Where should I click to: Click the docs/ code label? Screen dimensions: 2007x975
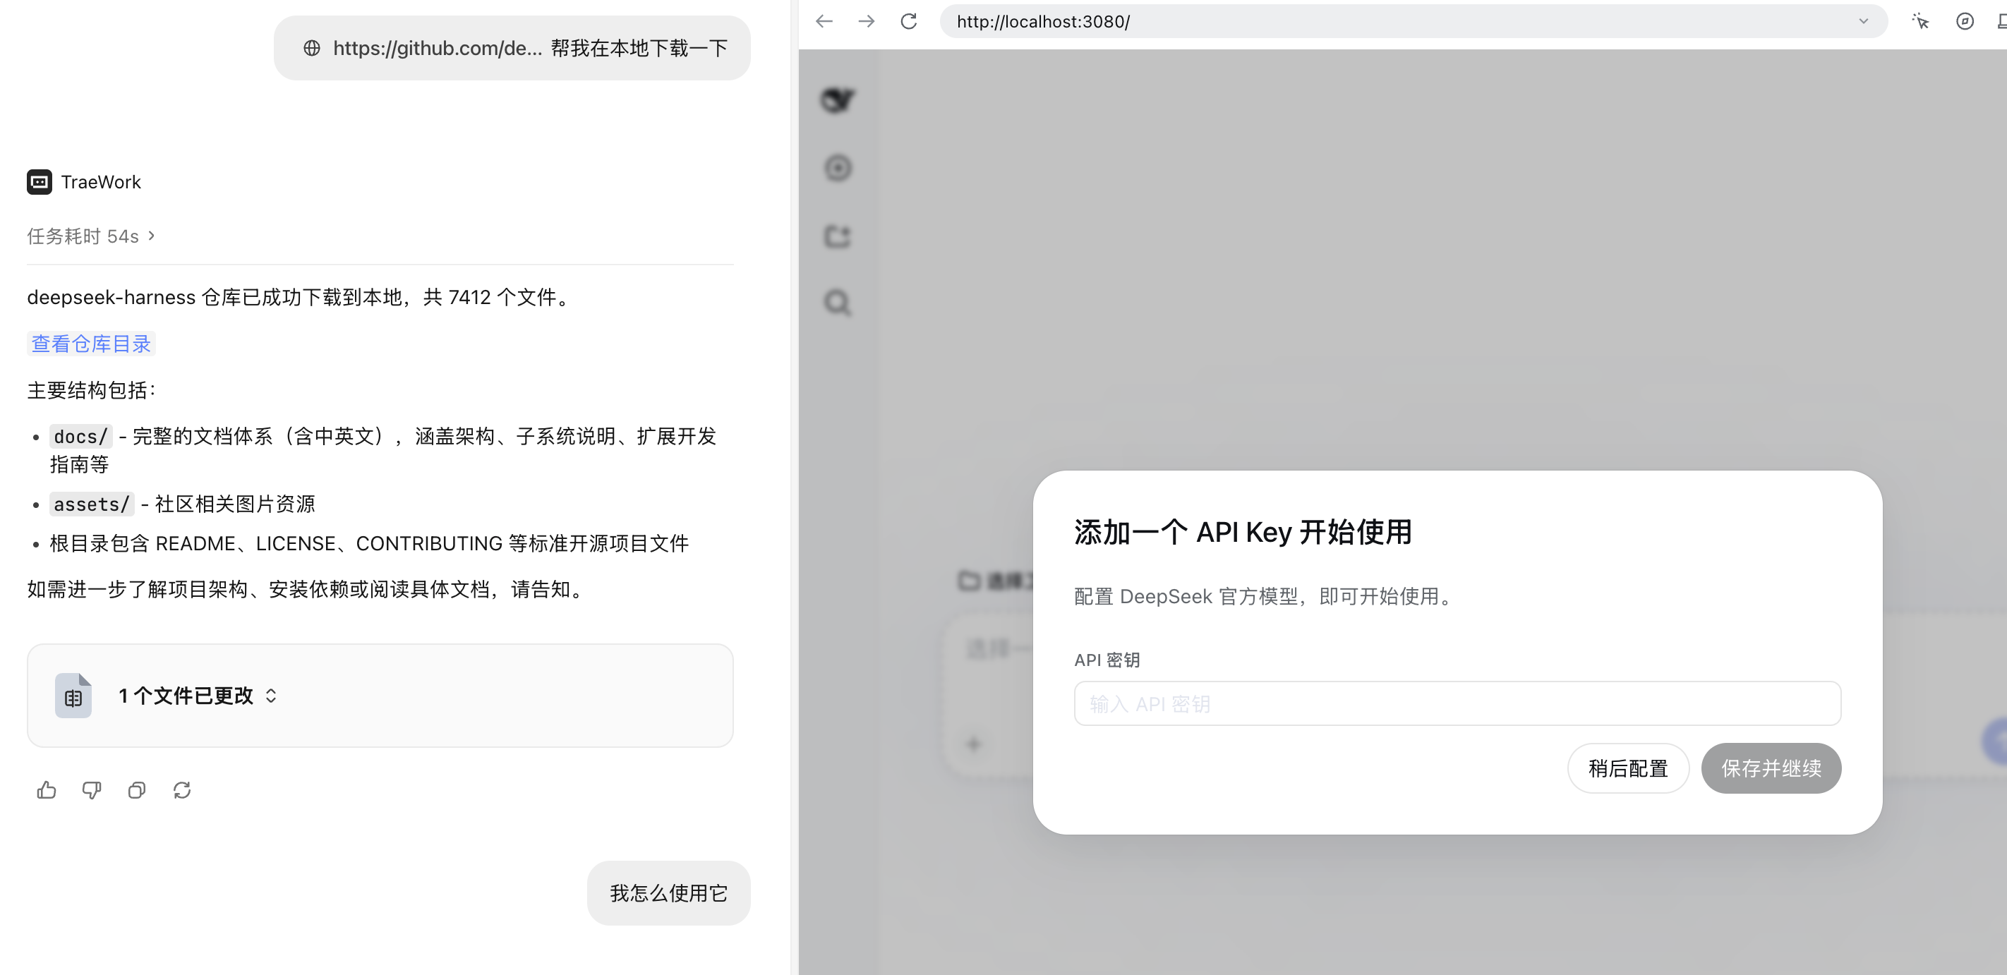81,436
